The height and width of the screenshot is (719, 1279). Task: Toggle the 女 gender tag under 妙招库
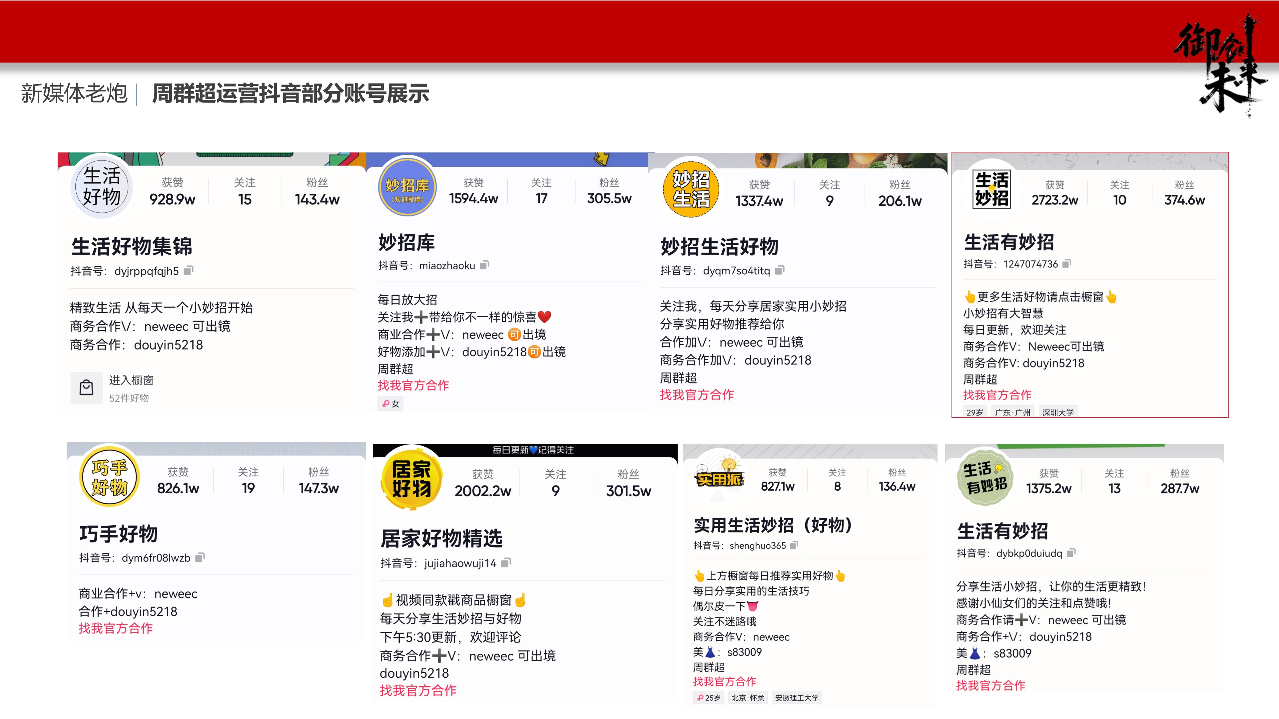[x=390, y=403]
